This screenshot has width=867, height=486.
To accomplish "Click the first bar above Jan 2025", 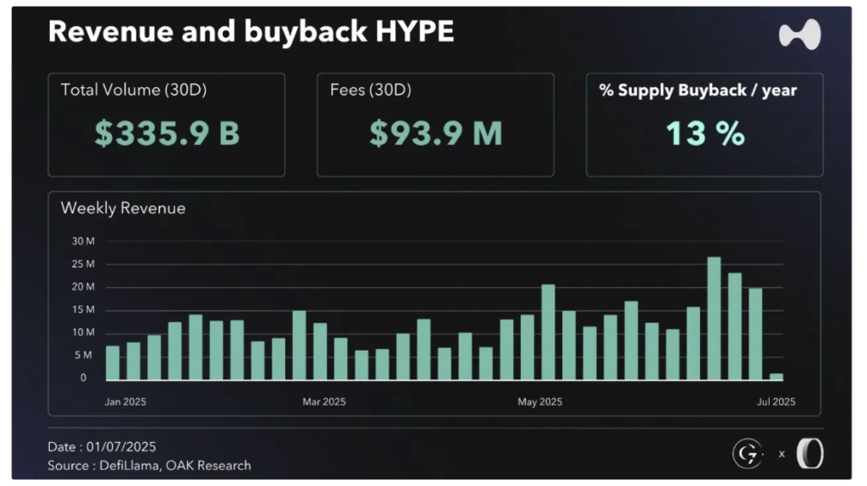I will pyautogui.click(x=113, y=362).
